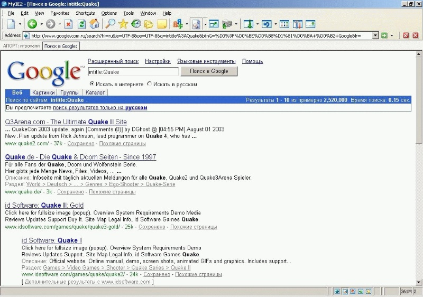
Task: Click the green down-arrow auto-scroll icon
Action: coord(249,24)
